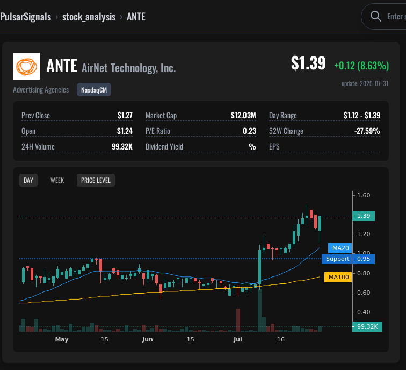Click the NasdaqCM exchange badge
Screen dimensions: 406x370
[94, 90]
